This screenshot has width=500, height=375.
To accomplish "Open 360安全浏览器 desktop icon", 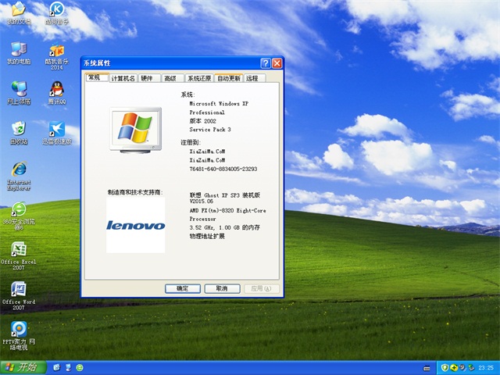I will point(18,209).
